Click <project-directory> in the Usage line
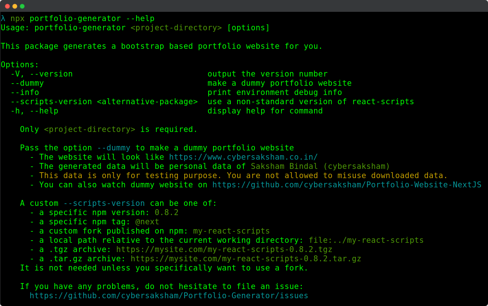 click(176, 28)
